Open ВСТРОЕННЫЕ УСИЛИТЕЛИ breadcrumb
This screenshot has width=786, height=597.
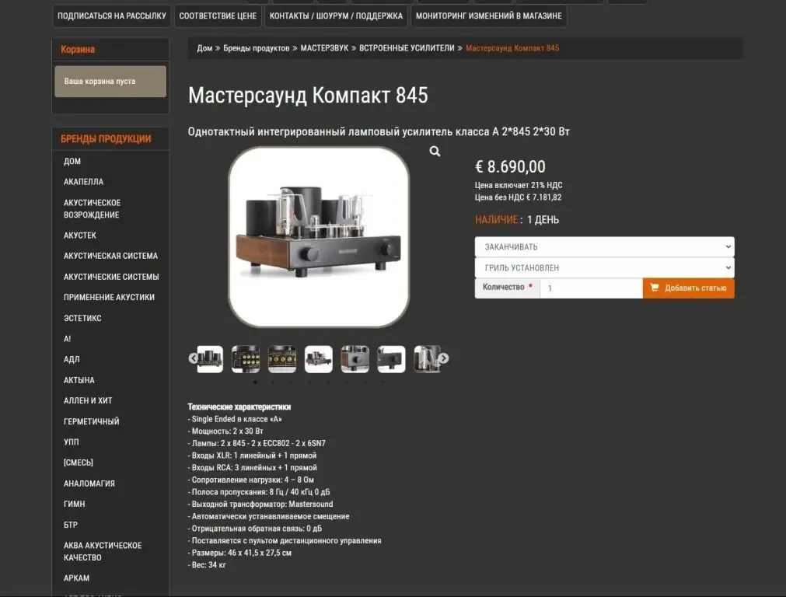coord(405,47)
